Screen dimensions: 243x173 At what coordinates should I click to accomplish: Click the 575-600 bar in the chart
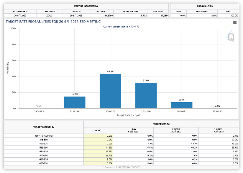click(x=146, y=95)
